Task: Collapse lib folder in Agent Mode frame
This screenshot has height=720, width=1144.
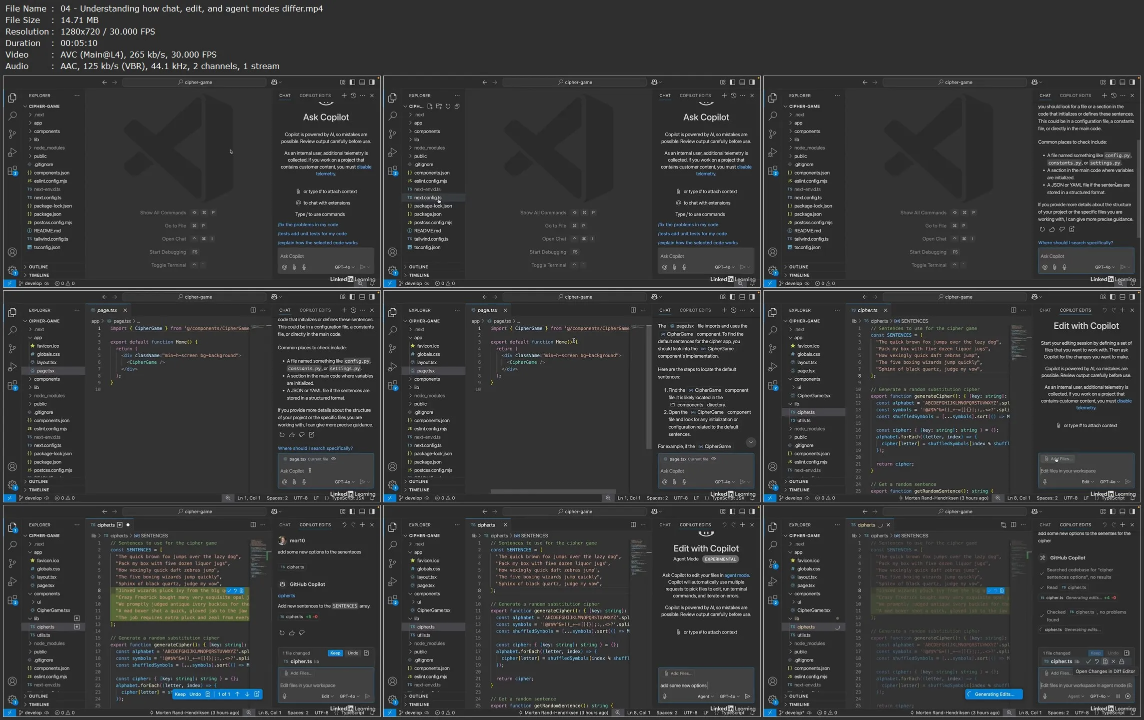Action: (x=416, y=618)
